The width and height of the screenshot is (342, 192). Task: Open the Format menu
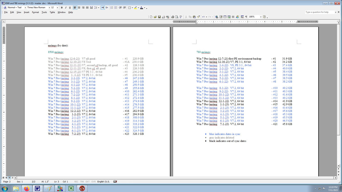(35, 12)
